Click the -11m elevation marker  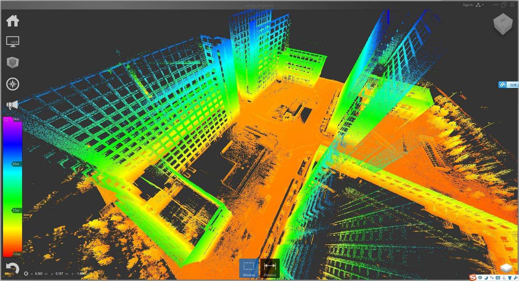tap(17, 254)
